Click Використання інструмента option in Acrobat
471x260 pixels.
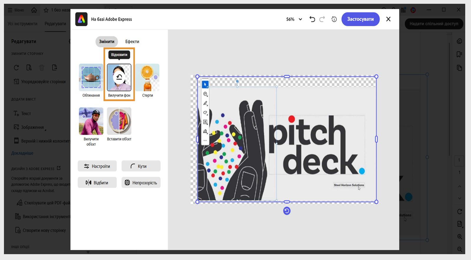tap(43, 216)
